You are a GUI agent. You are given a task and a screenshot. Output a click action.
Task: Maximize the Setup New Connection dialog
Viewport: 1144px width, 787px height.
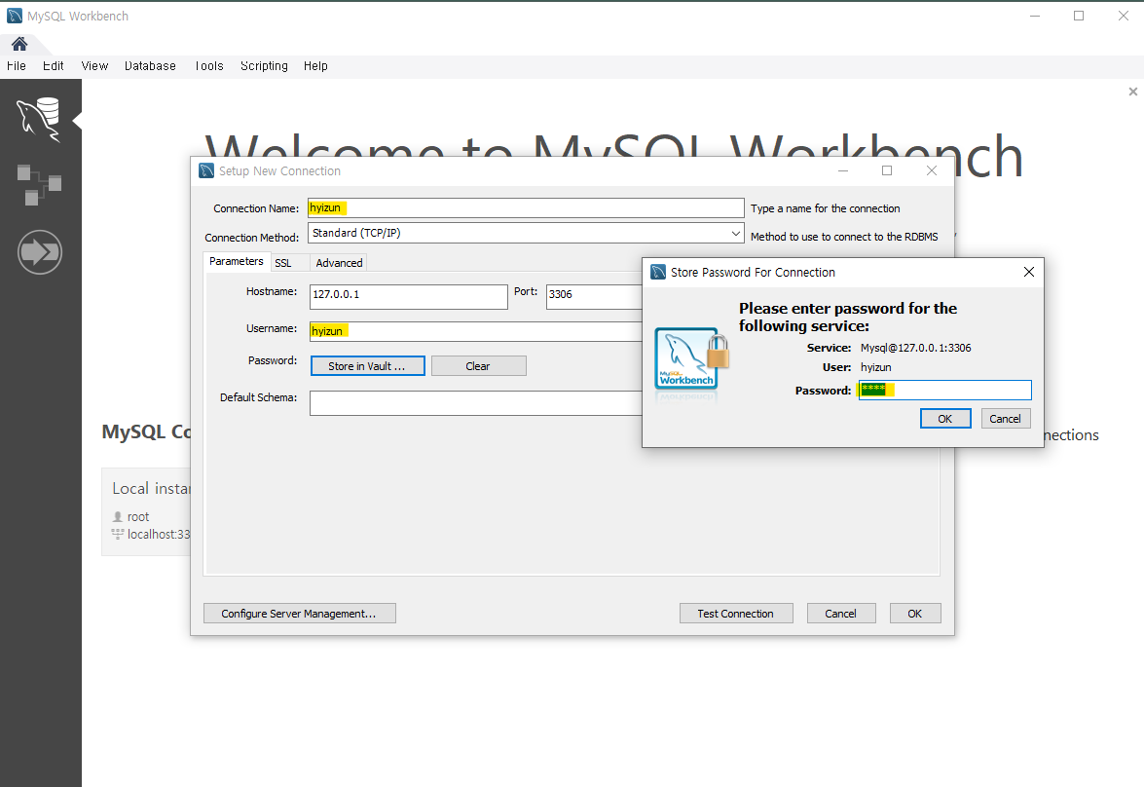point(887,170)
